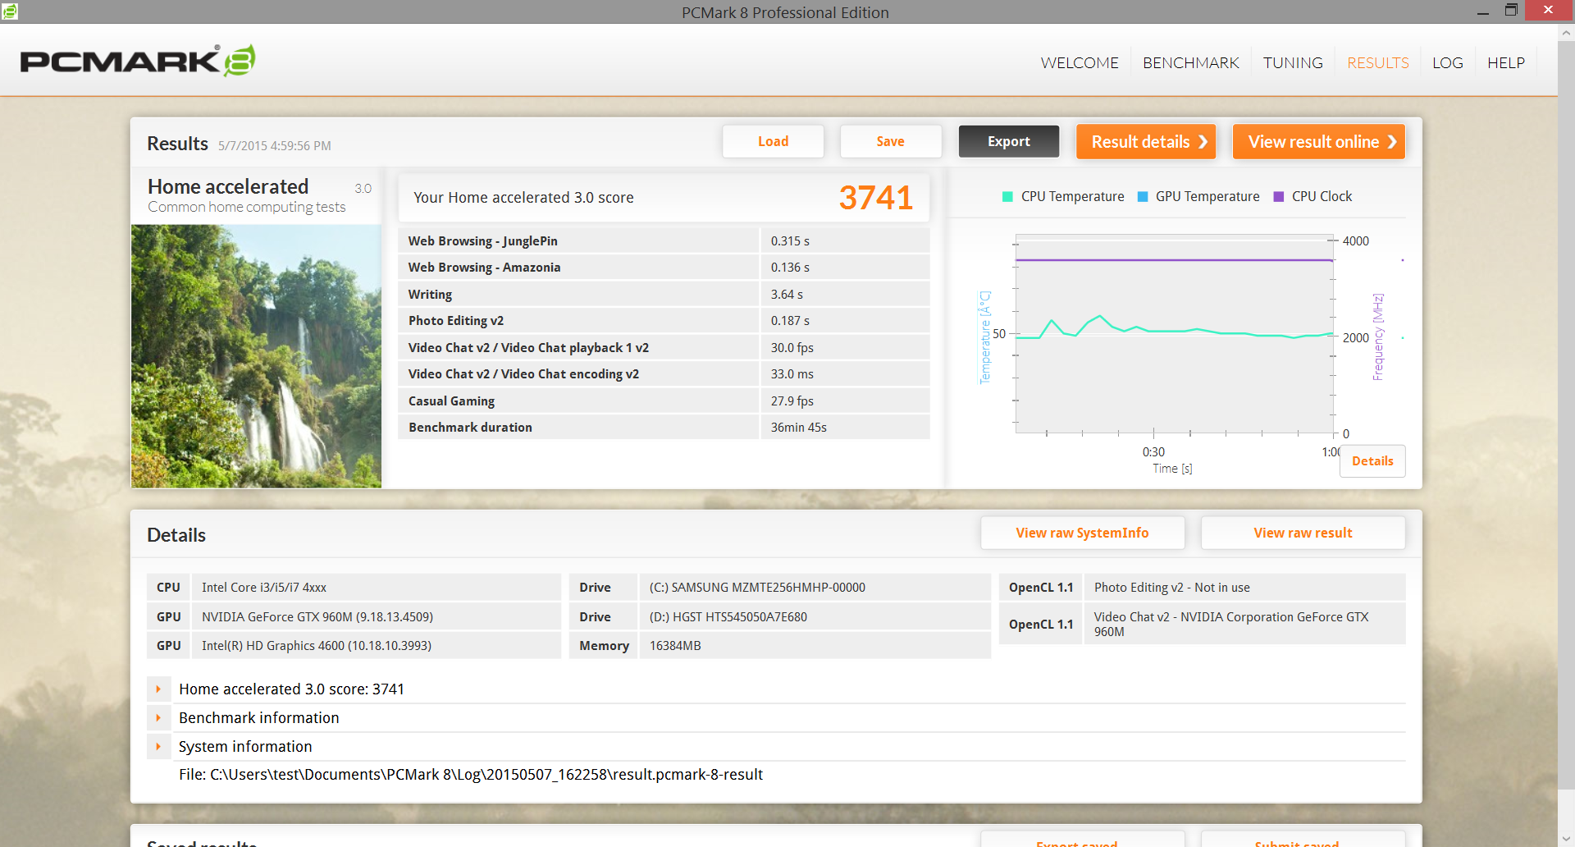Go to the TUNING tab

[1293, 63]
